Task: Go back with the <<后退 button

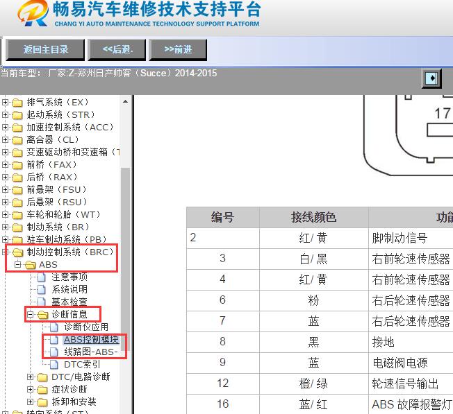Action: pos(117,50)
